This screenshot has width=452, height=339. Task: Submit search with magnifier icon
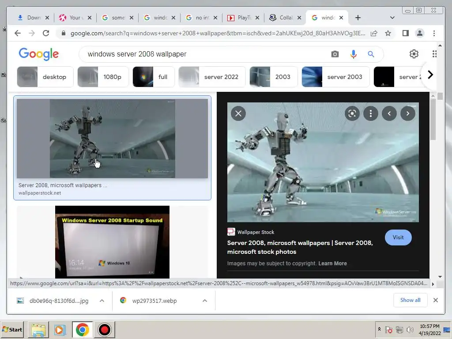tap(371, 54)
